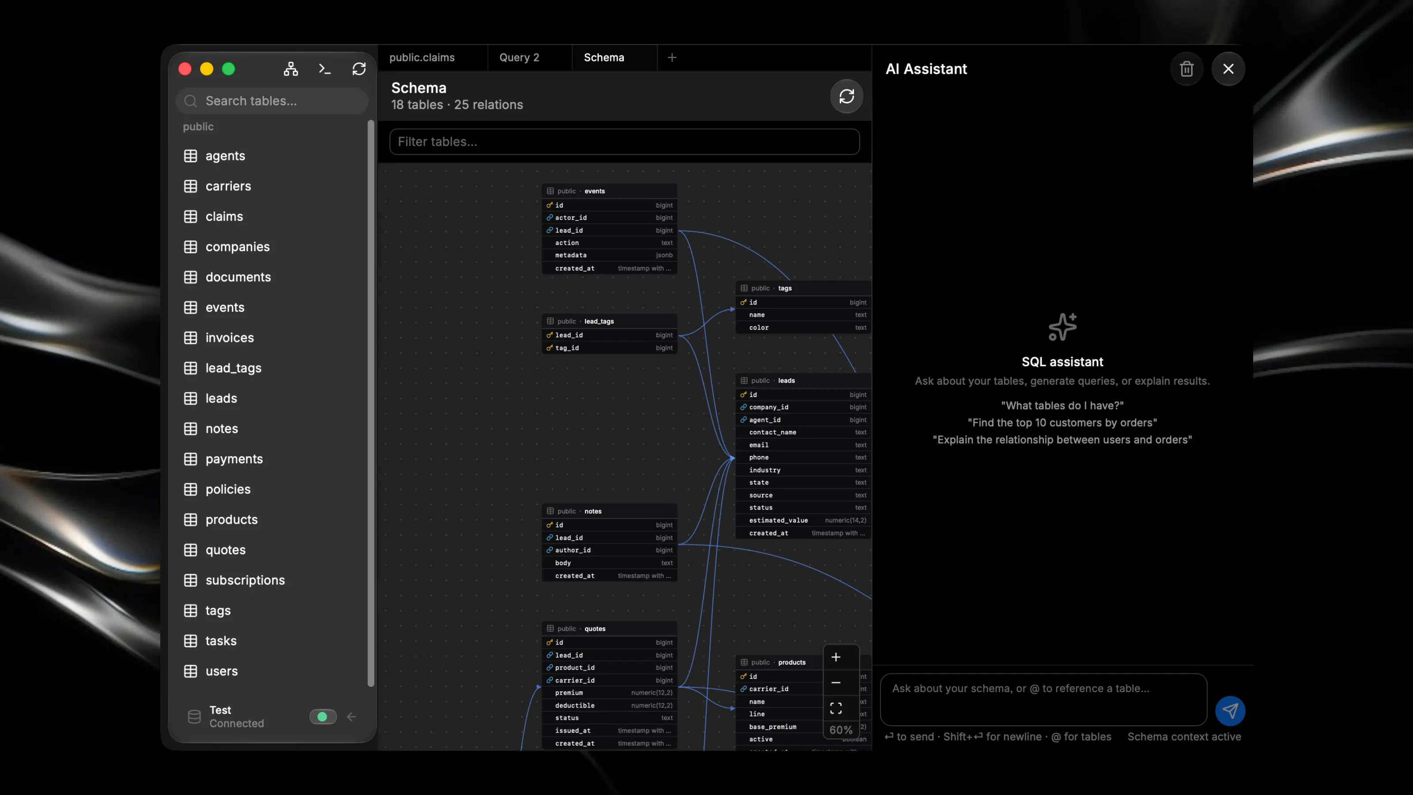Click actor_id column in events node

[609, 218]
